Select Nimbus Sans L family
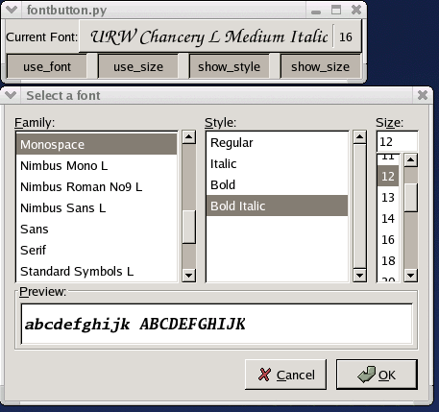 [x=96, y=207]
